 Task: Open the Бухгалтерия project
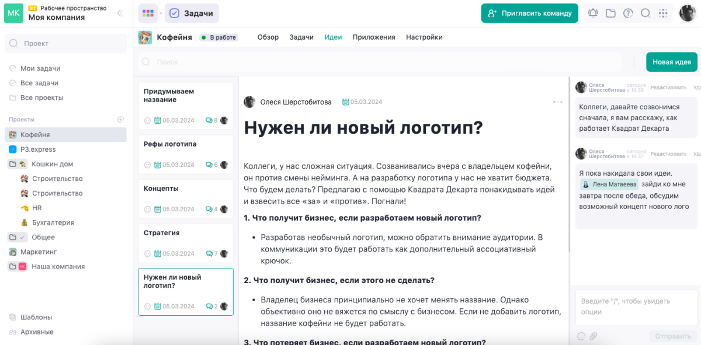pyautogui.click(x=47, y=222)
